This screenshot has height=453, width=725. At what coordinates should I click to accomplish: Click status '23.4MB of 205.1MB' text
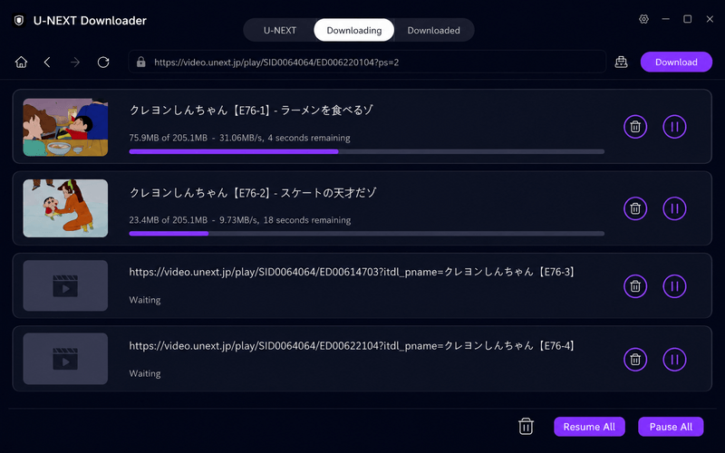tap(169, 220)
